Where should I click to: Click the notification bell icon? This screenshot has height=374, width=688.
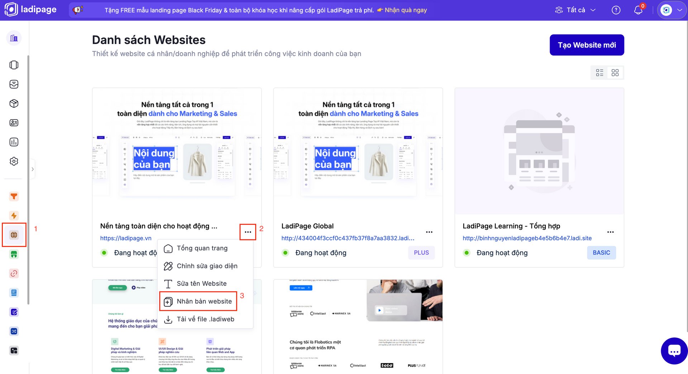click(638, 10)
